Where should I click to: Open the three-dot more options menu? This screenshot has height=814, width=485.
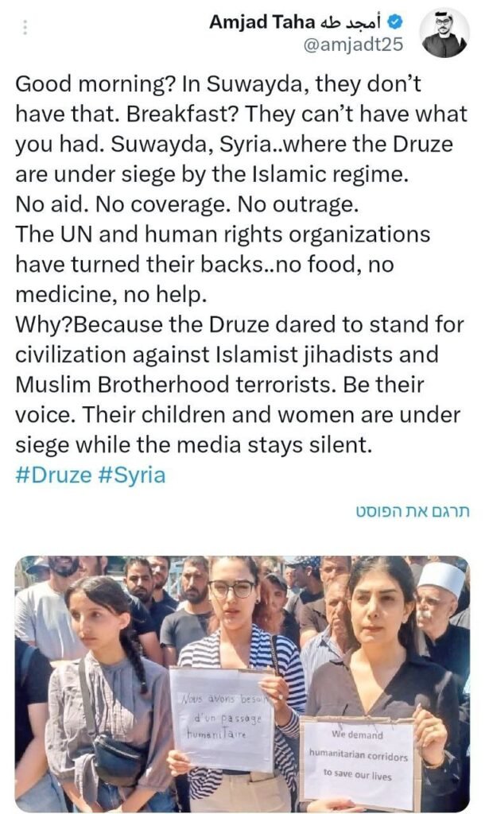pos(25,28)
